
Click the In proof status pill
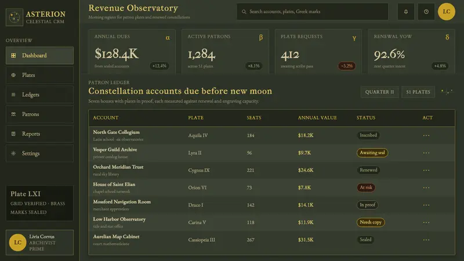(367, 205)
